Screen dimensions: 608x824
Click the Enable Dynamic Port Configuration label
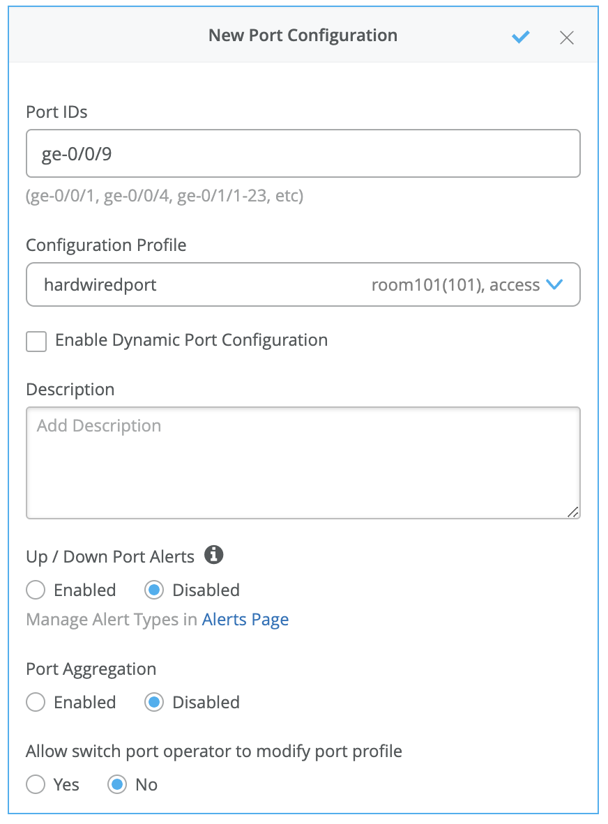191,340
